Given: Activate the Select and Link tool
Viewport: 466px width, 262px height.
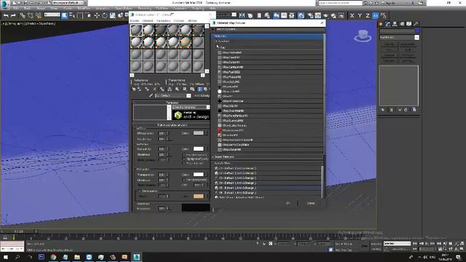Looking at the screenshot, I should (23, 15).
